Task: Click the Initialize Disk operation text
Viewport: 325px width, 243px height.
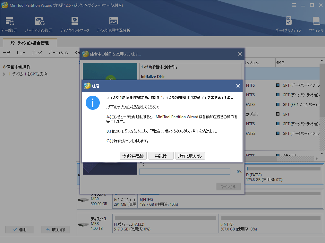Action: pos(153,76)
